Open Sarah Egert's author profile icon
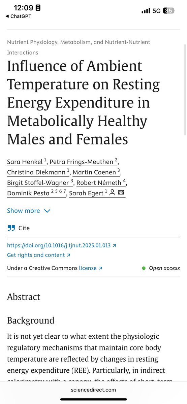Viewport: 187px width, 404px height. pos(113,193)
